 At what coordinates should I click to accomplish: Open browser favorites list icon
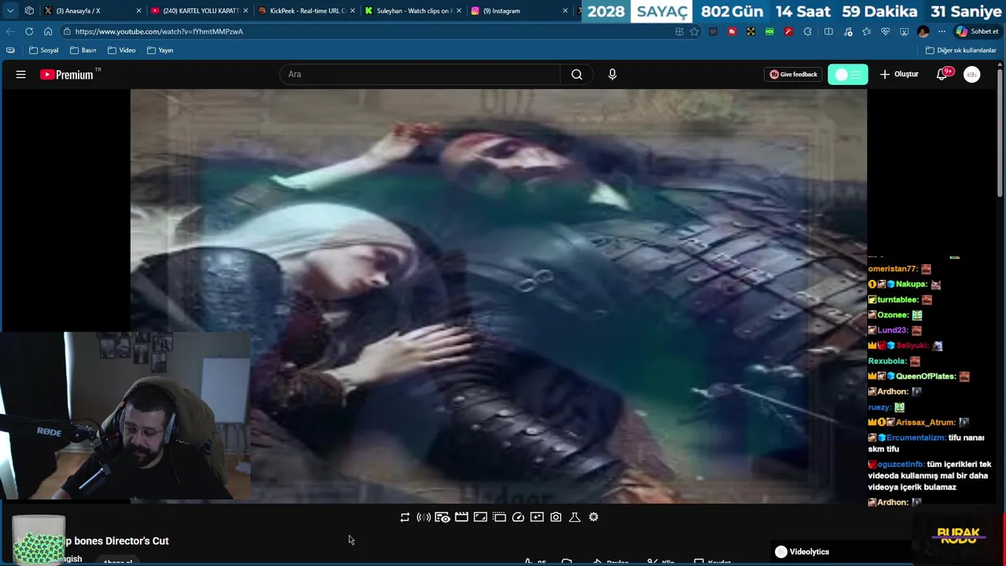point(866,31)
